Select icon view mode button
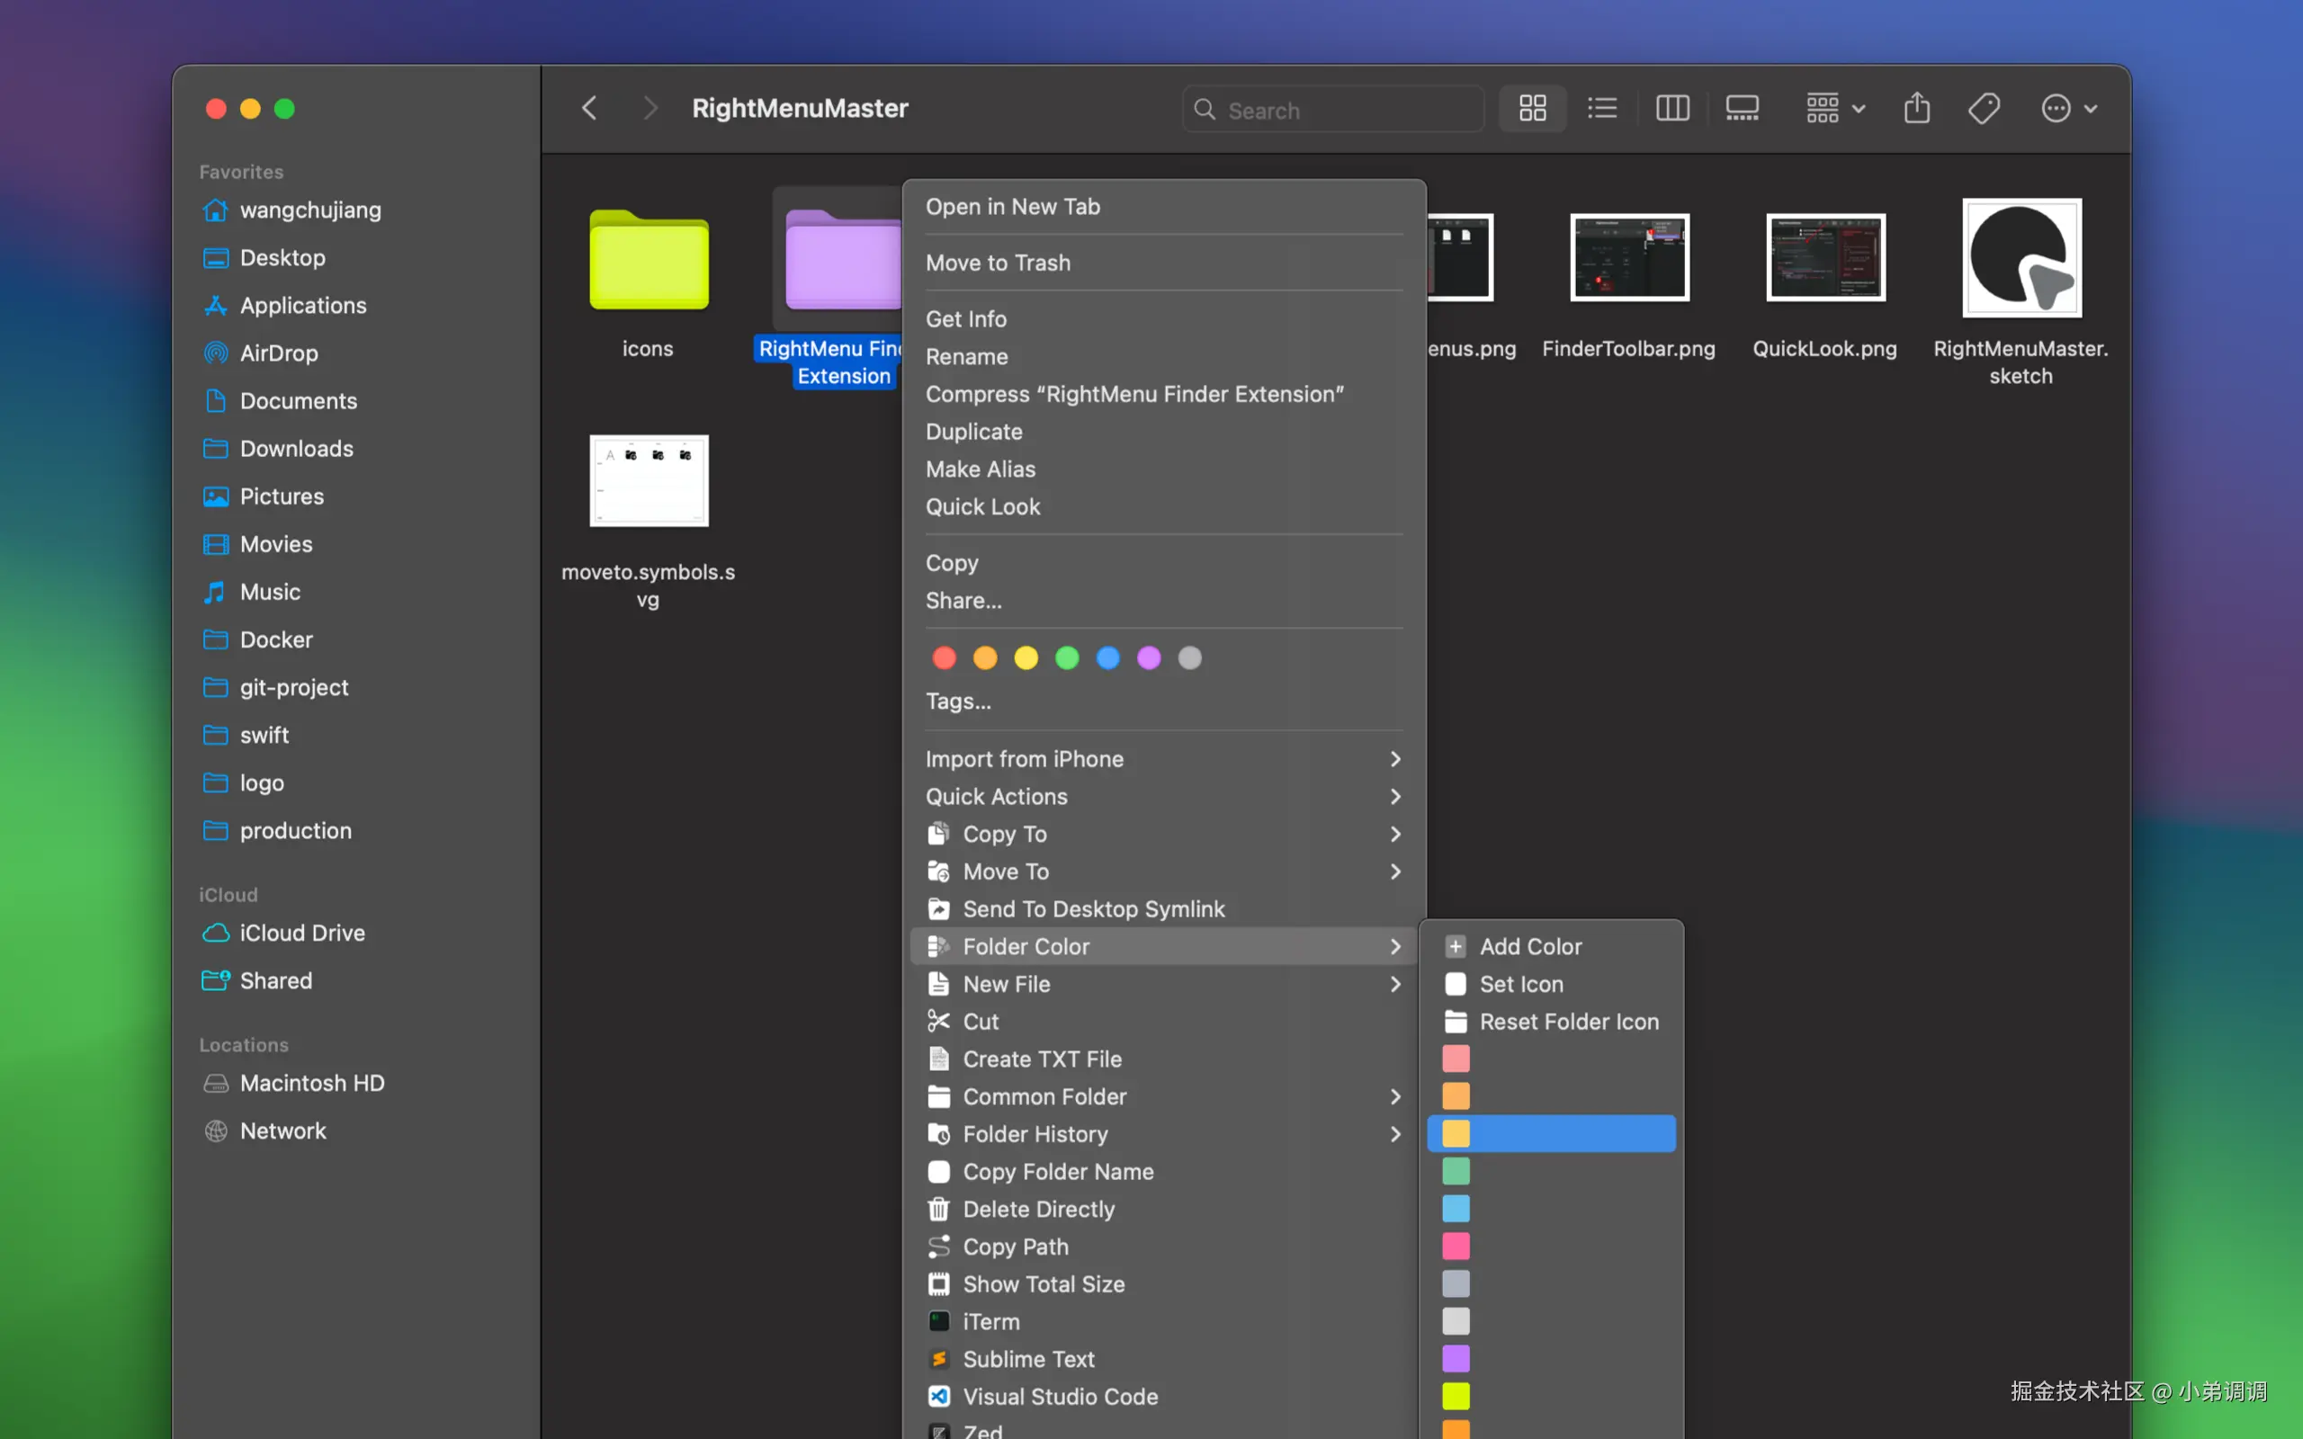 coord(1532,109)
